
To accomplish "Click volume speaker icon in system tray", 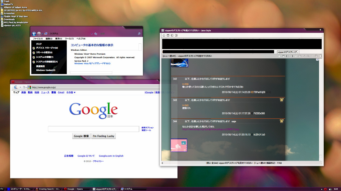I will pos(330,189).
